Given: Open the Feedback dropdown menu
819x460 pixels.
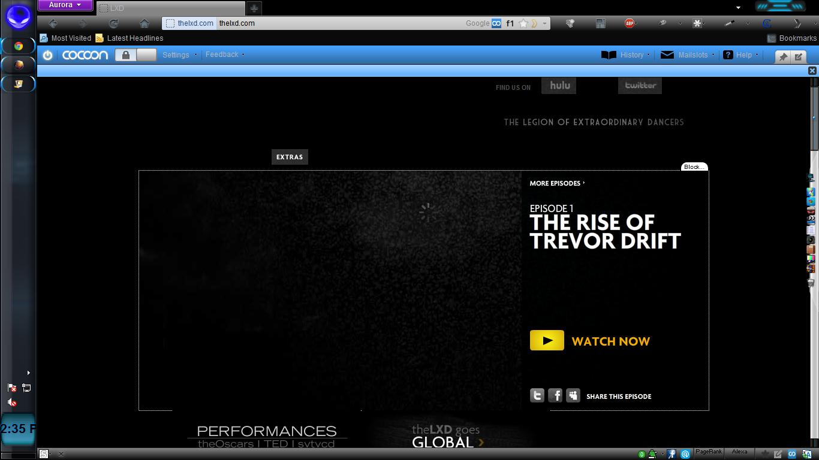Looking at the screenshot, I should (225, 55).
